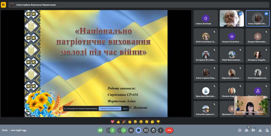The width and height of the screenshot is (271, 136).
Task: Select Олена Котікова participant tile
Action: point(206,19)
